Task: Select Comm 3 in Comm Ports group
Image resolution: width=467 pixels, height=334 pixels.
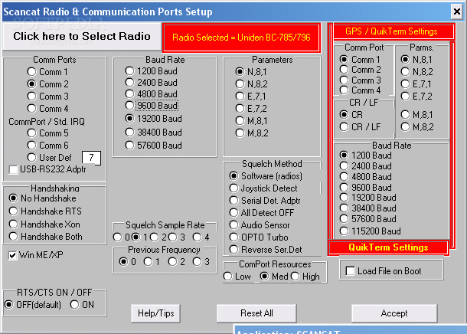Action: coord(47,97)
